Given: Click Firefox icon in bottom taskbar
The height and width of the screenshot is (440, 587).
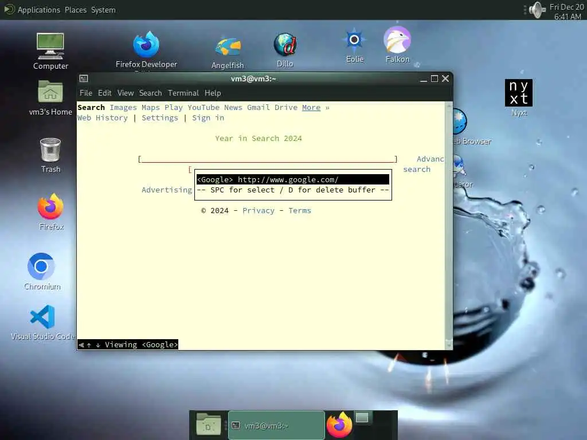Looking at the screenshot, I should click(x=339, y=425).
